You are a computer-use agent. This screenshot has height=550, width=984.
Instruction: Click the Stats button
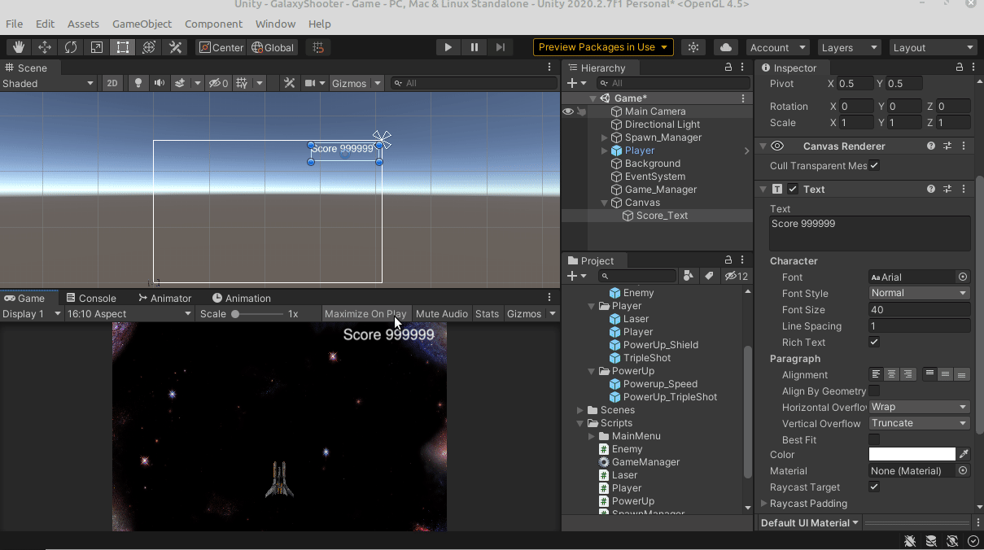tap(487, 314)
